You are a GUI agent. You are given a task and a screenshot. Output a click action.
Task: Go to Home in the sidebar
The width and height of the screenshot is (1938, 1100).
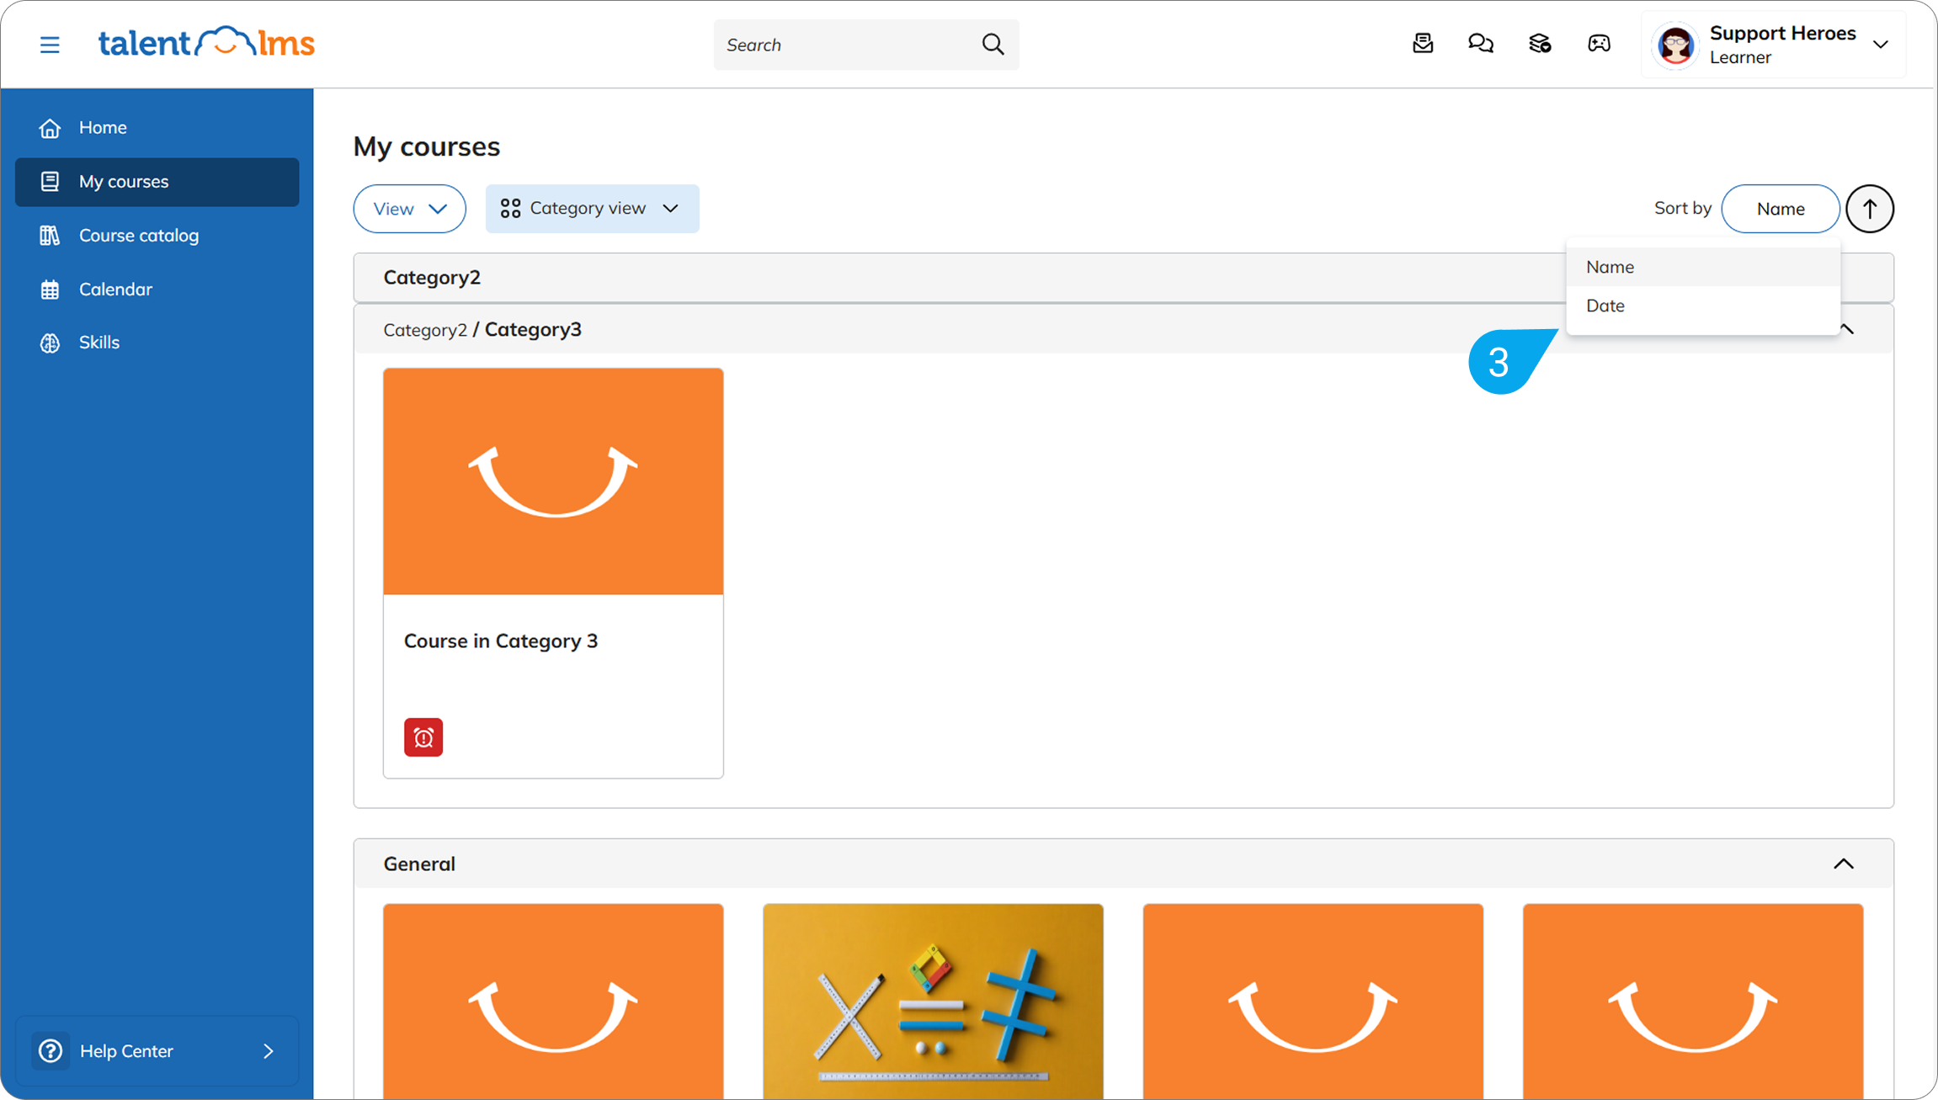157,128
